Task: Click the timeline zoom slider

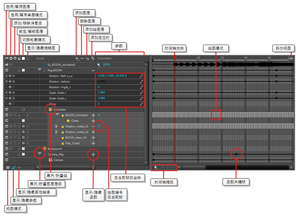Action: (x=167, y=167)
